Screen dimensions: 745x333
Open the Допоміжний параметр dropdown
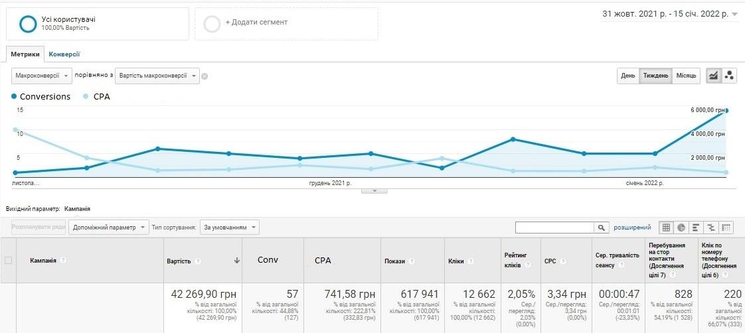(x=109, y=228)
